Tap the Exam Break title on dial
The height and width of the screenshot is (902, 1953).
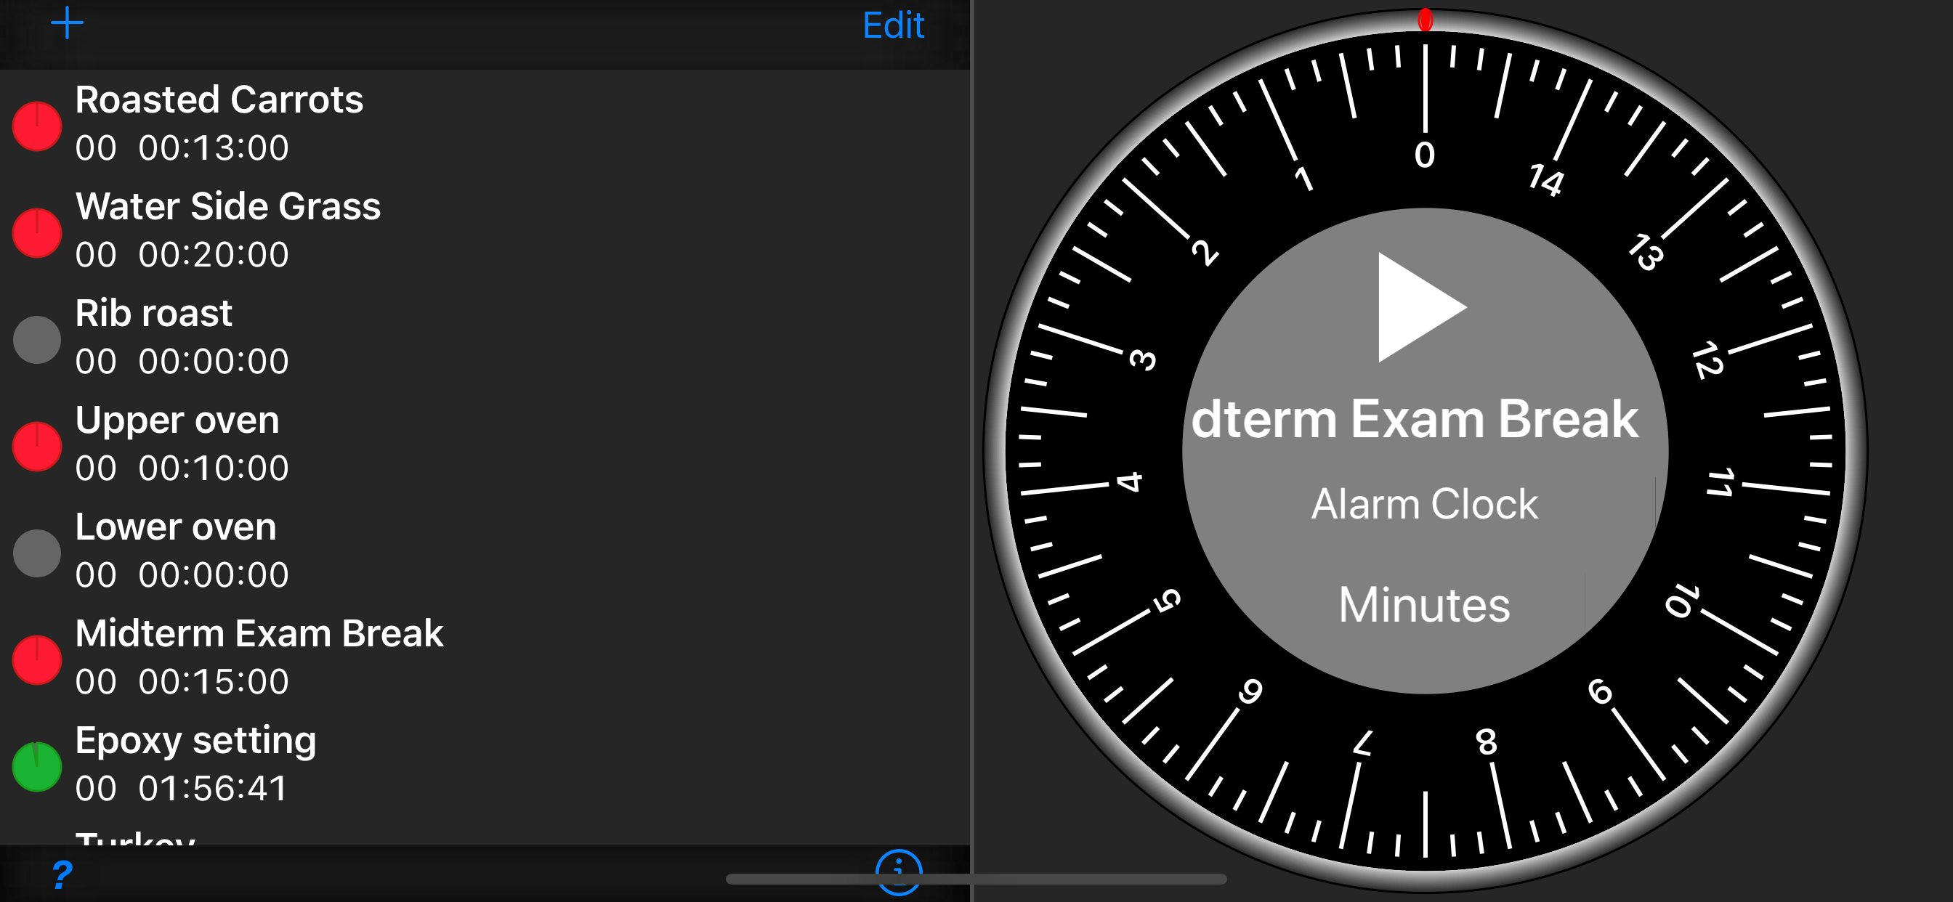click(x=1415, y=419)
